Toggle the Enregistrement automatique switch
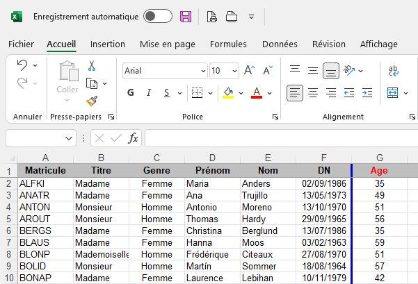This screenshot has width=418, height=284. tap(157, 16)
